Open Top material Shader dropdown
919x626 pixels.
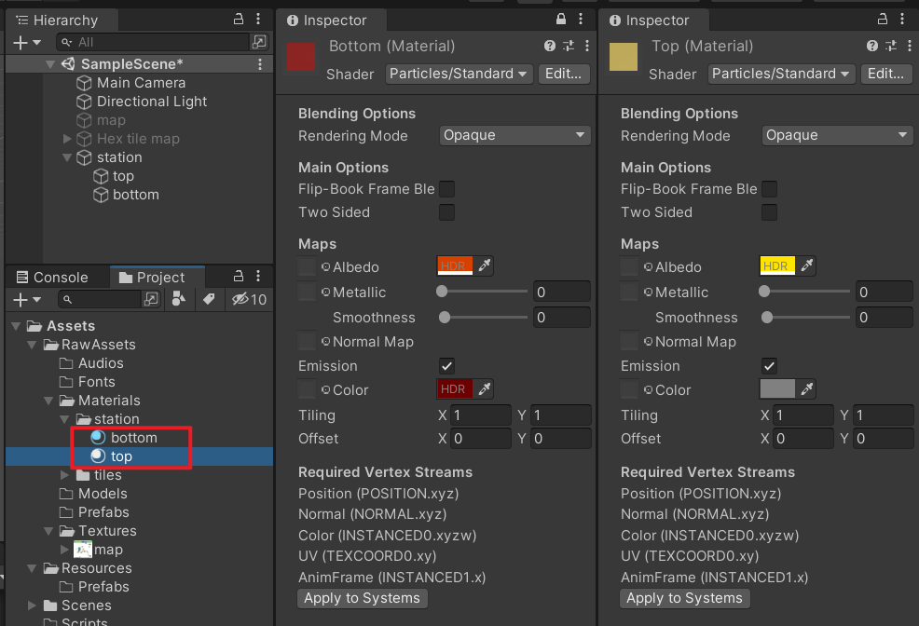(781, 74)
